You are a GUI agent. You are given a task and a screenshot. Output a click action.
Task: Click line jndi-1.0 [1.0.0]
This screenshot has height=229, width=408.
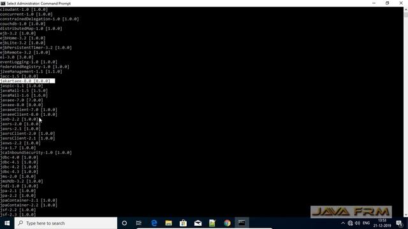click(x=19, y=186)
